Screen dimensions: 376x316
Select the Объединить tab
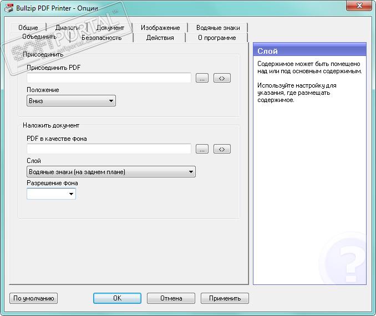[39, 37]
